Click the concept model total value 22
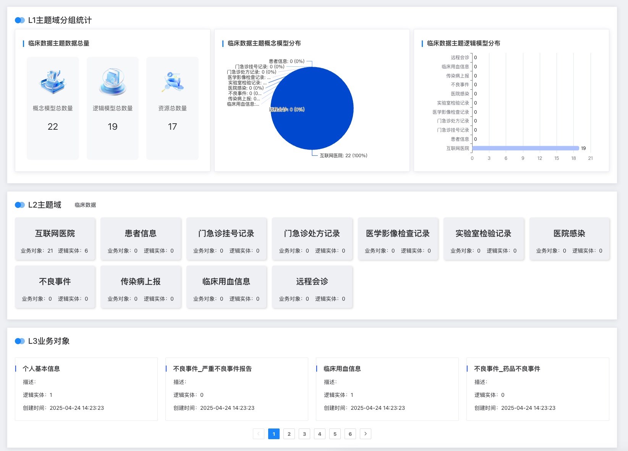Viewport: 628px width, 451px height. tap(53, 127)
